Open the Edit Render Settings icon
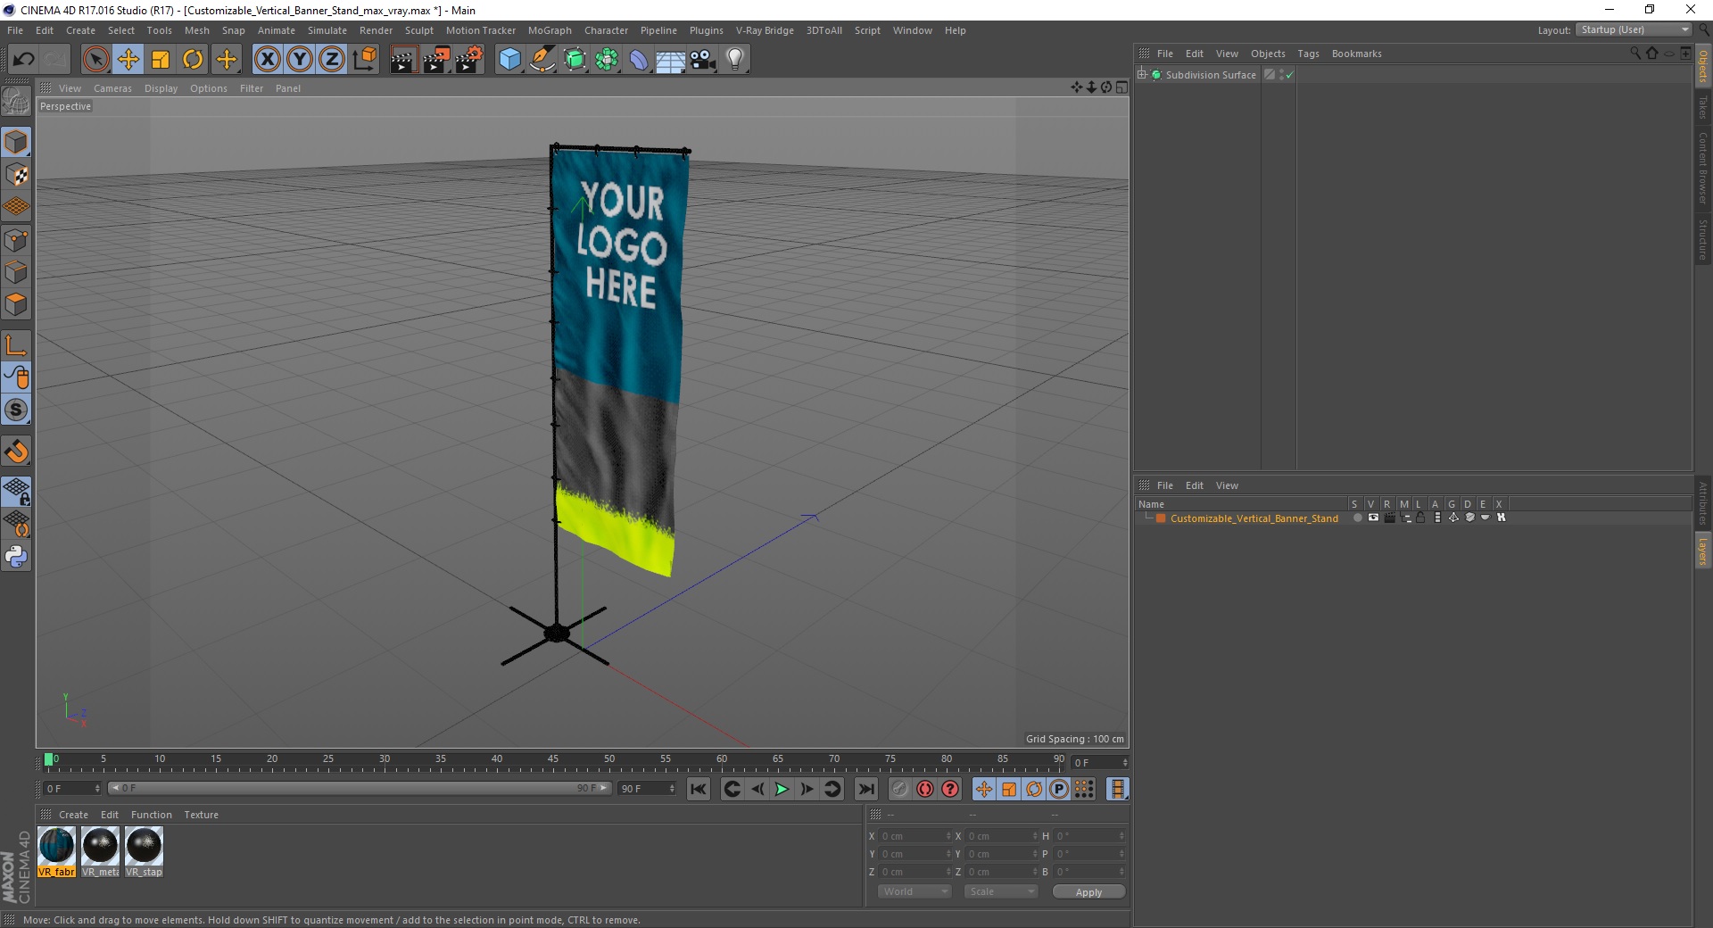Screen dimensions: 1713x928 click(468, 60)
